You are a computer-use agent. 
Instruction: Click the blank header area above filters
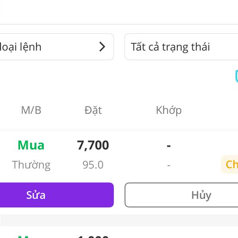tap(119, 12)
